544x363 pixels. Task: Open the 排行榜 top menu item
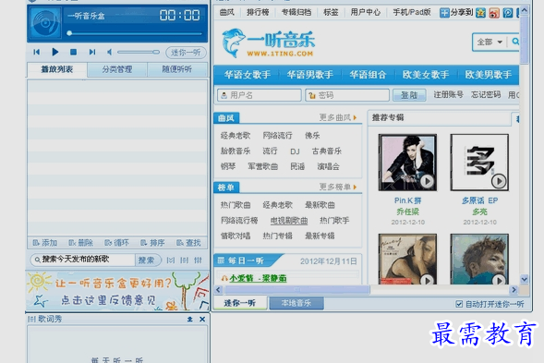[x=258, y=13]
